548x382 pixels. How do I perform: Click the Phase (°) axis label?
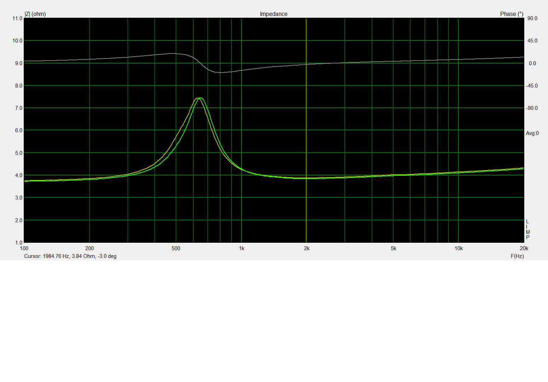(511, 14)
